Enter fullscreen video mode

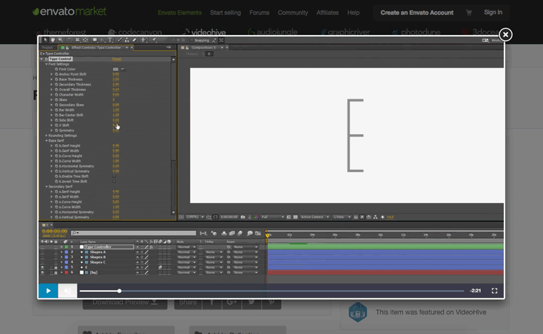[494, 291]
